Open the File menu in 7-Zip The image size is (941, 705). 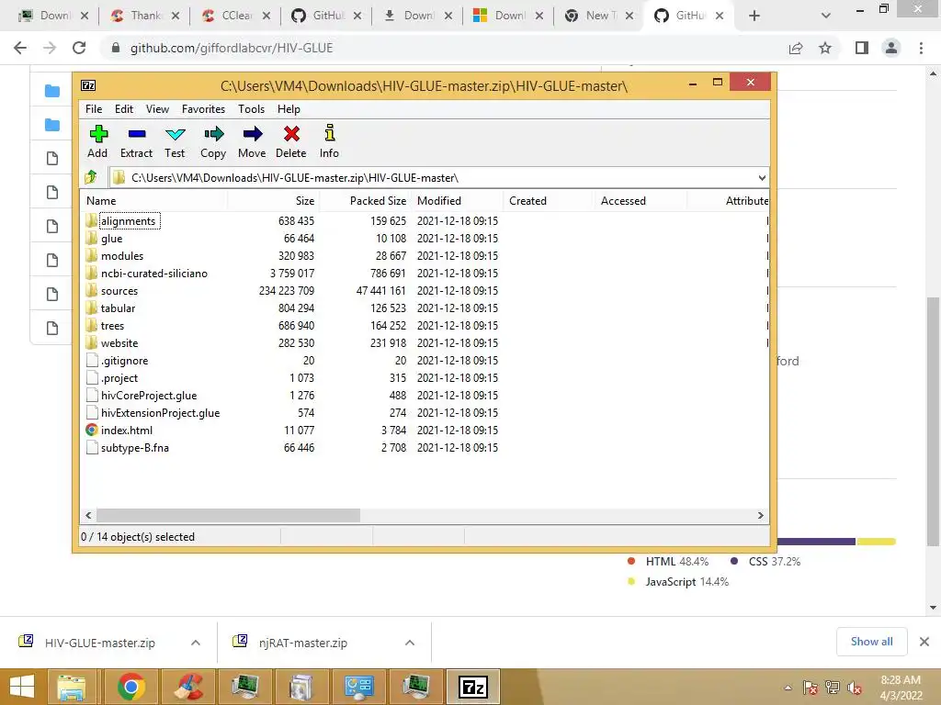94,109
